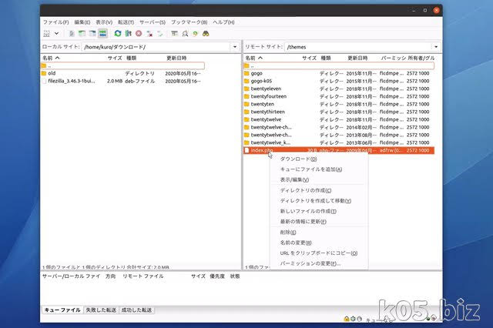Select the twentyfourteen remote folder
The image size is (493, 328).
click(x=339, y=96)
